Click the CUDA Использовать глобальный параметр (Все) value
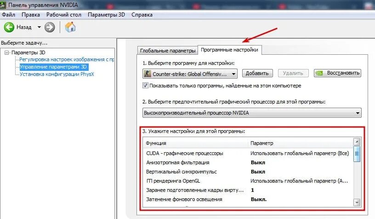The width and height of the screenshot is (375, 219). [x=300, y=153]
